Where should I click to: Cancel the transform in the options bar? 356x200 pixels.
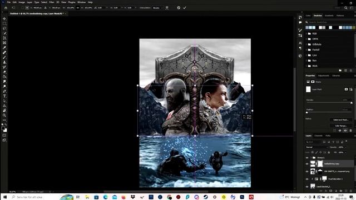click(179, 8)
